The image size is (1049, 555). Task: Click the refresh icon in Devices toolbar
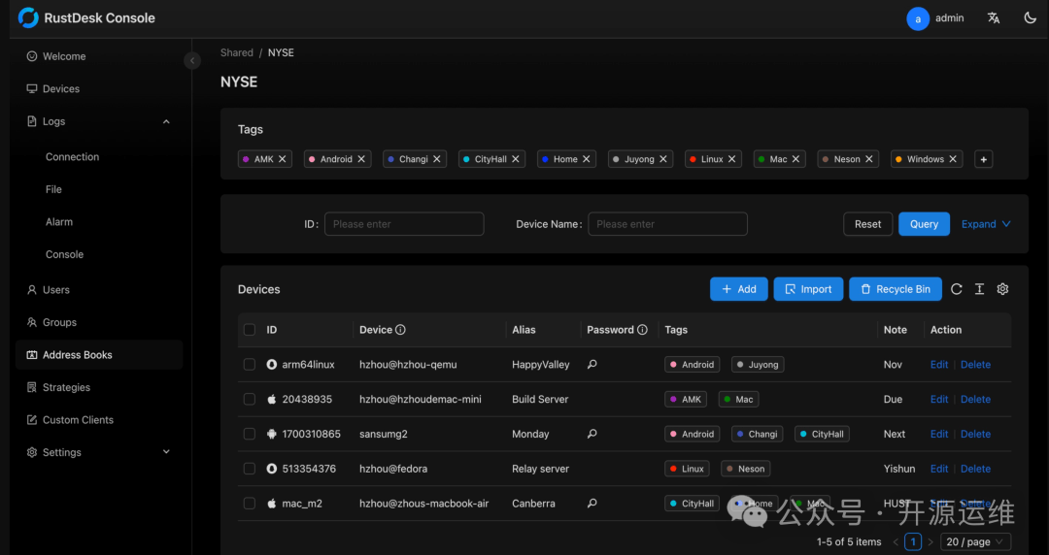point(957,289)
